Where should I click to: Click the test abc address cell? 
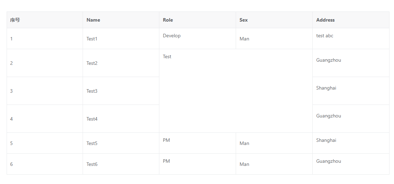(325, 36)
